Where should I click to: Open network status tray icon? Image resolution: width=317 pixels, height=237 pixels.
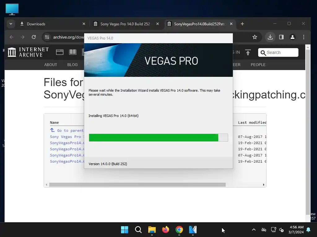(273, 230)
